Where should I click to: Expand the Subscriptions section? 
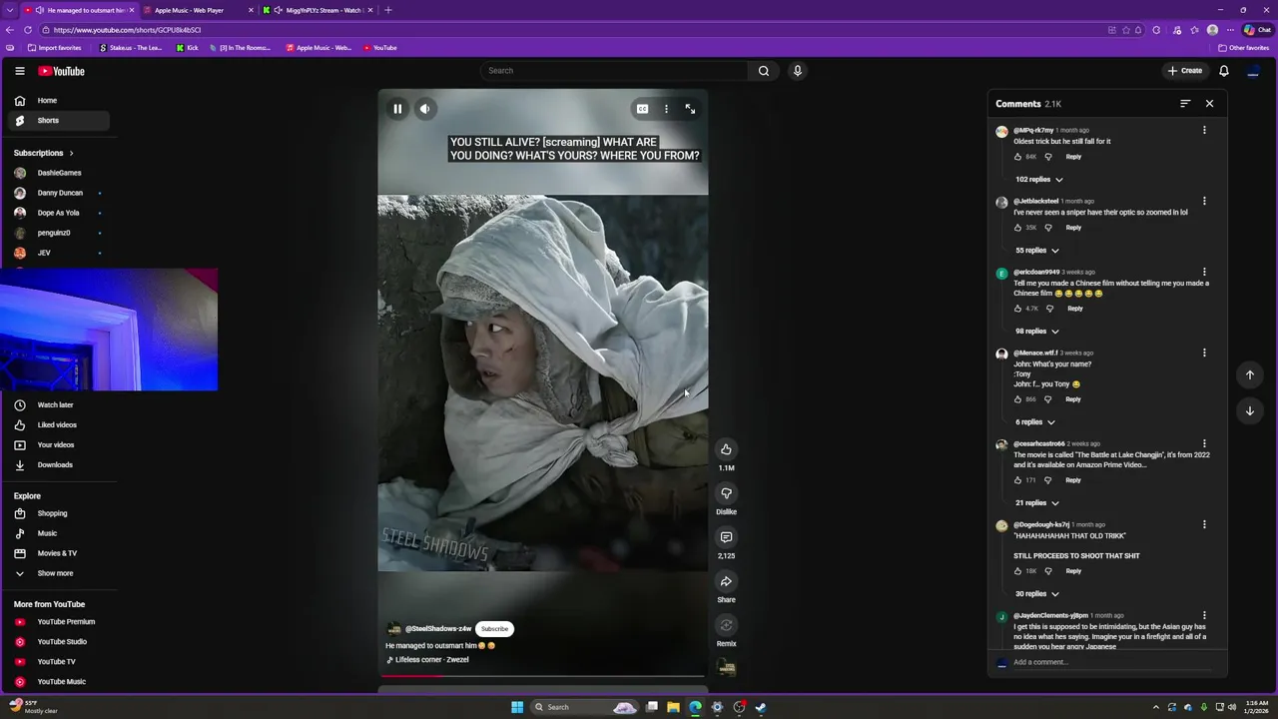point(44,153)
